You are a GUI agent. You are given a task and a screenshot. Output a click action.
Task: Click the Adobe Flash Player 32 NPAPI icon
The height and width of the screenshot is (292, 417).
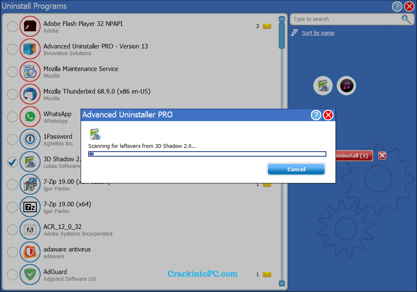[x=30, y=26]
